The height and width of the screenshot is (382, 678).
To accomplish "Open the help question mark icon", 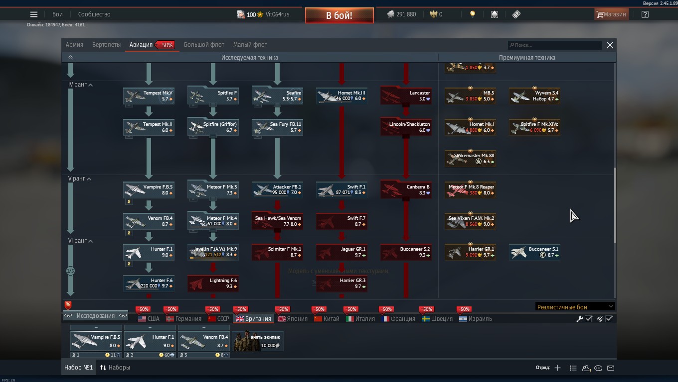I will 645,14.
